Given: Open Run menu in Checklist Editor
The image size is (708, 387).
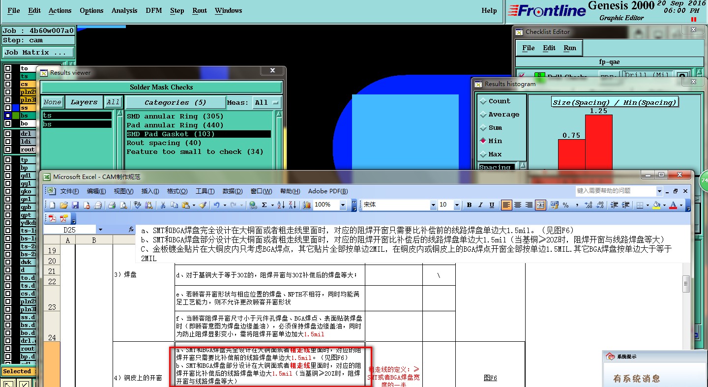Looking at the screenshot, I should coord(570,48).
